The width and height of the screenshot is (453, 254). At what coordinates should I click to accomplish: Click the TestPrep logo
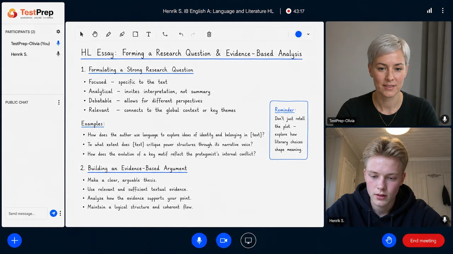tap(30, 14)
